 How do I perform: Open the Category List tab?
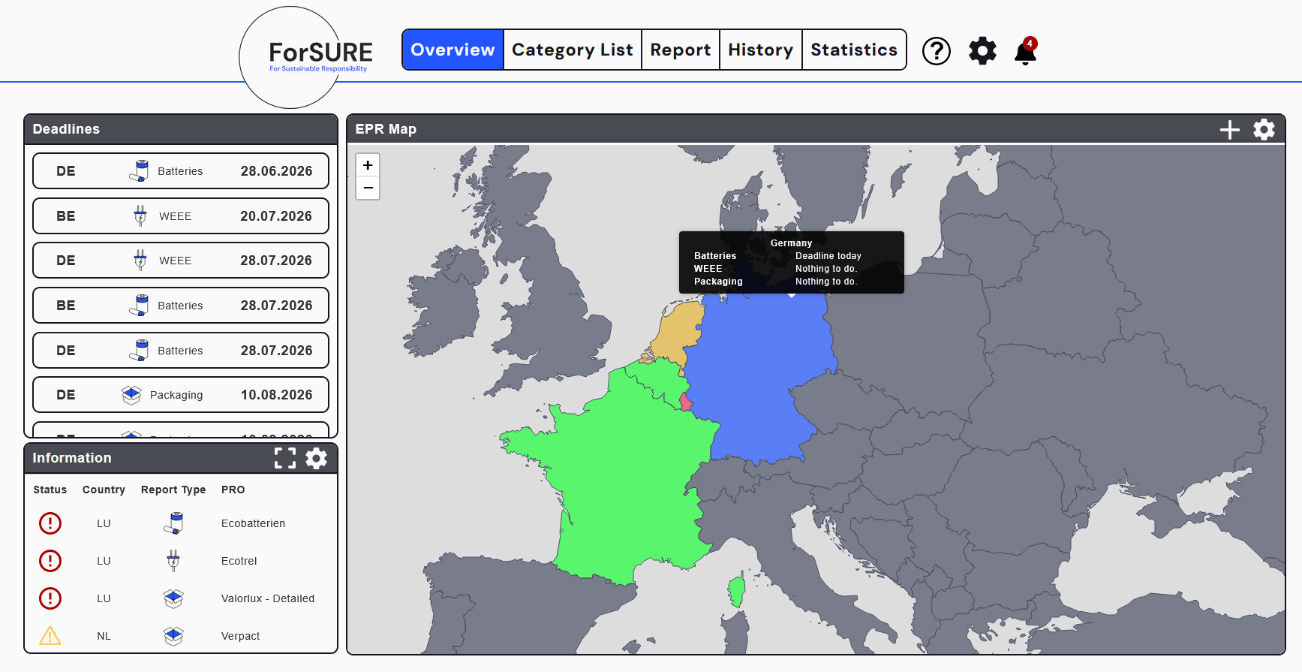coord(573,50)
